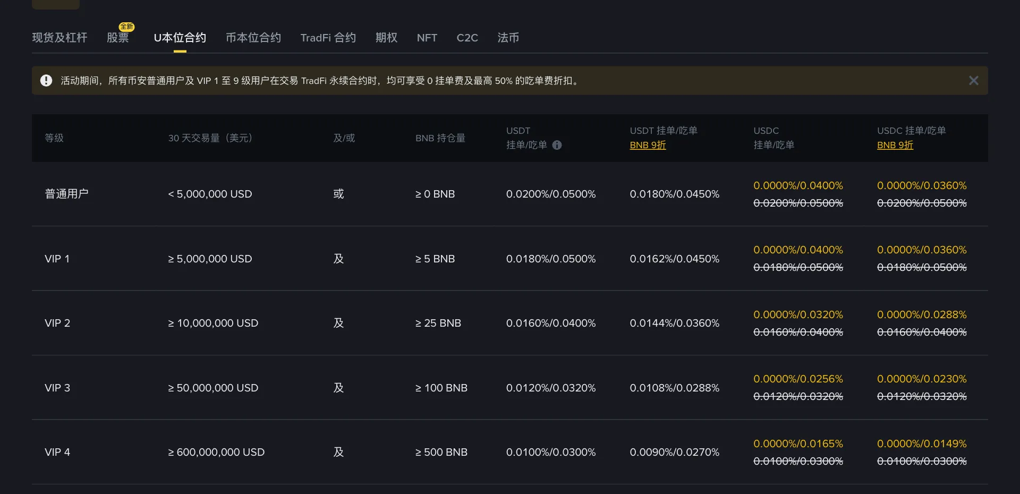Click the VIP 1 level cell

57,259
